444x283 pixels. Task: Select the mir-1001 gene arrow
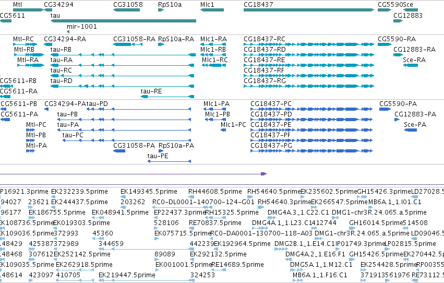pos(68,32)
